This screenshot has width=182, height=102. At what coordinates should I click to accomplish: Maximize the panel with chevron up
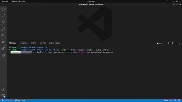[x=176, y=43]
